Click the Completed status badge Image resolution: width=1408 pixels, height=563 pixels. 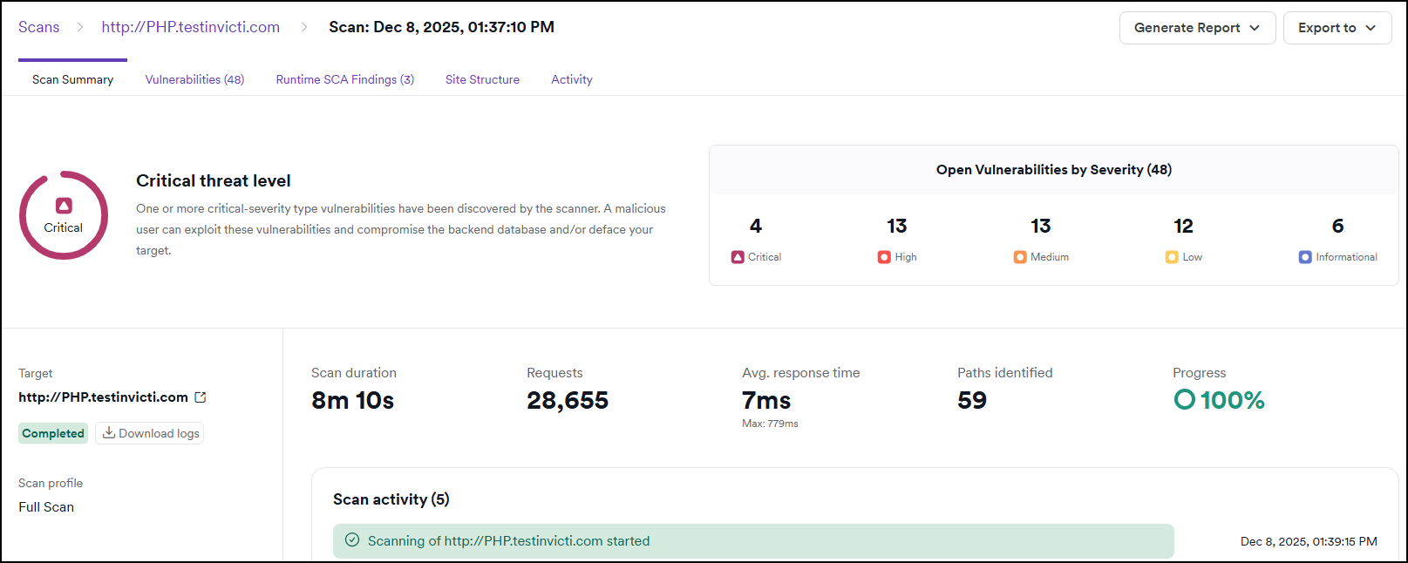[53, 433]
